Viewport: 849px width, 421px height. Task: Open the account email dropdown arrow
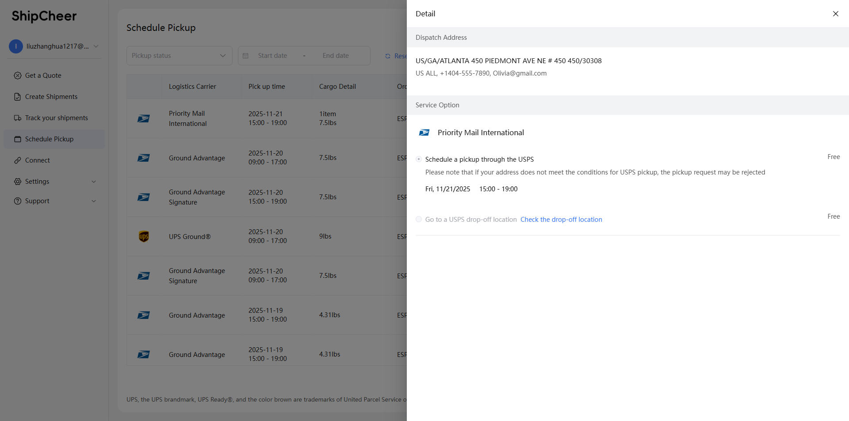point(96,46)
